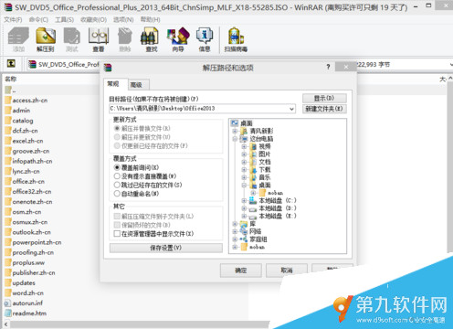
Task: Expand the 网络 tree node
Action: pyautogui.click(x=235, y=231)
